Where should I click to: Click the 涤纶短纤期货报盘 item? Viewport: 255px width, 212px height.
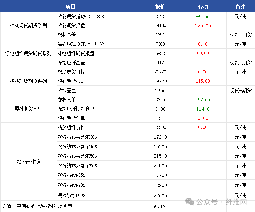76,53
